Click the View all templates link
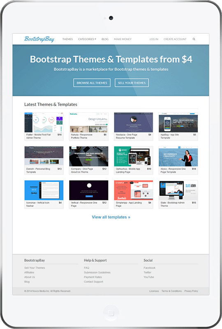The width and height of the screenshot is (222, 329). coord(111,217)
